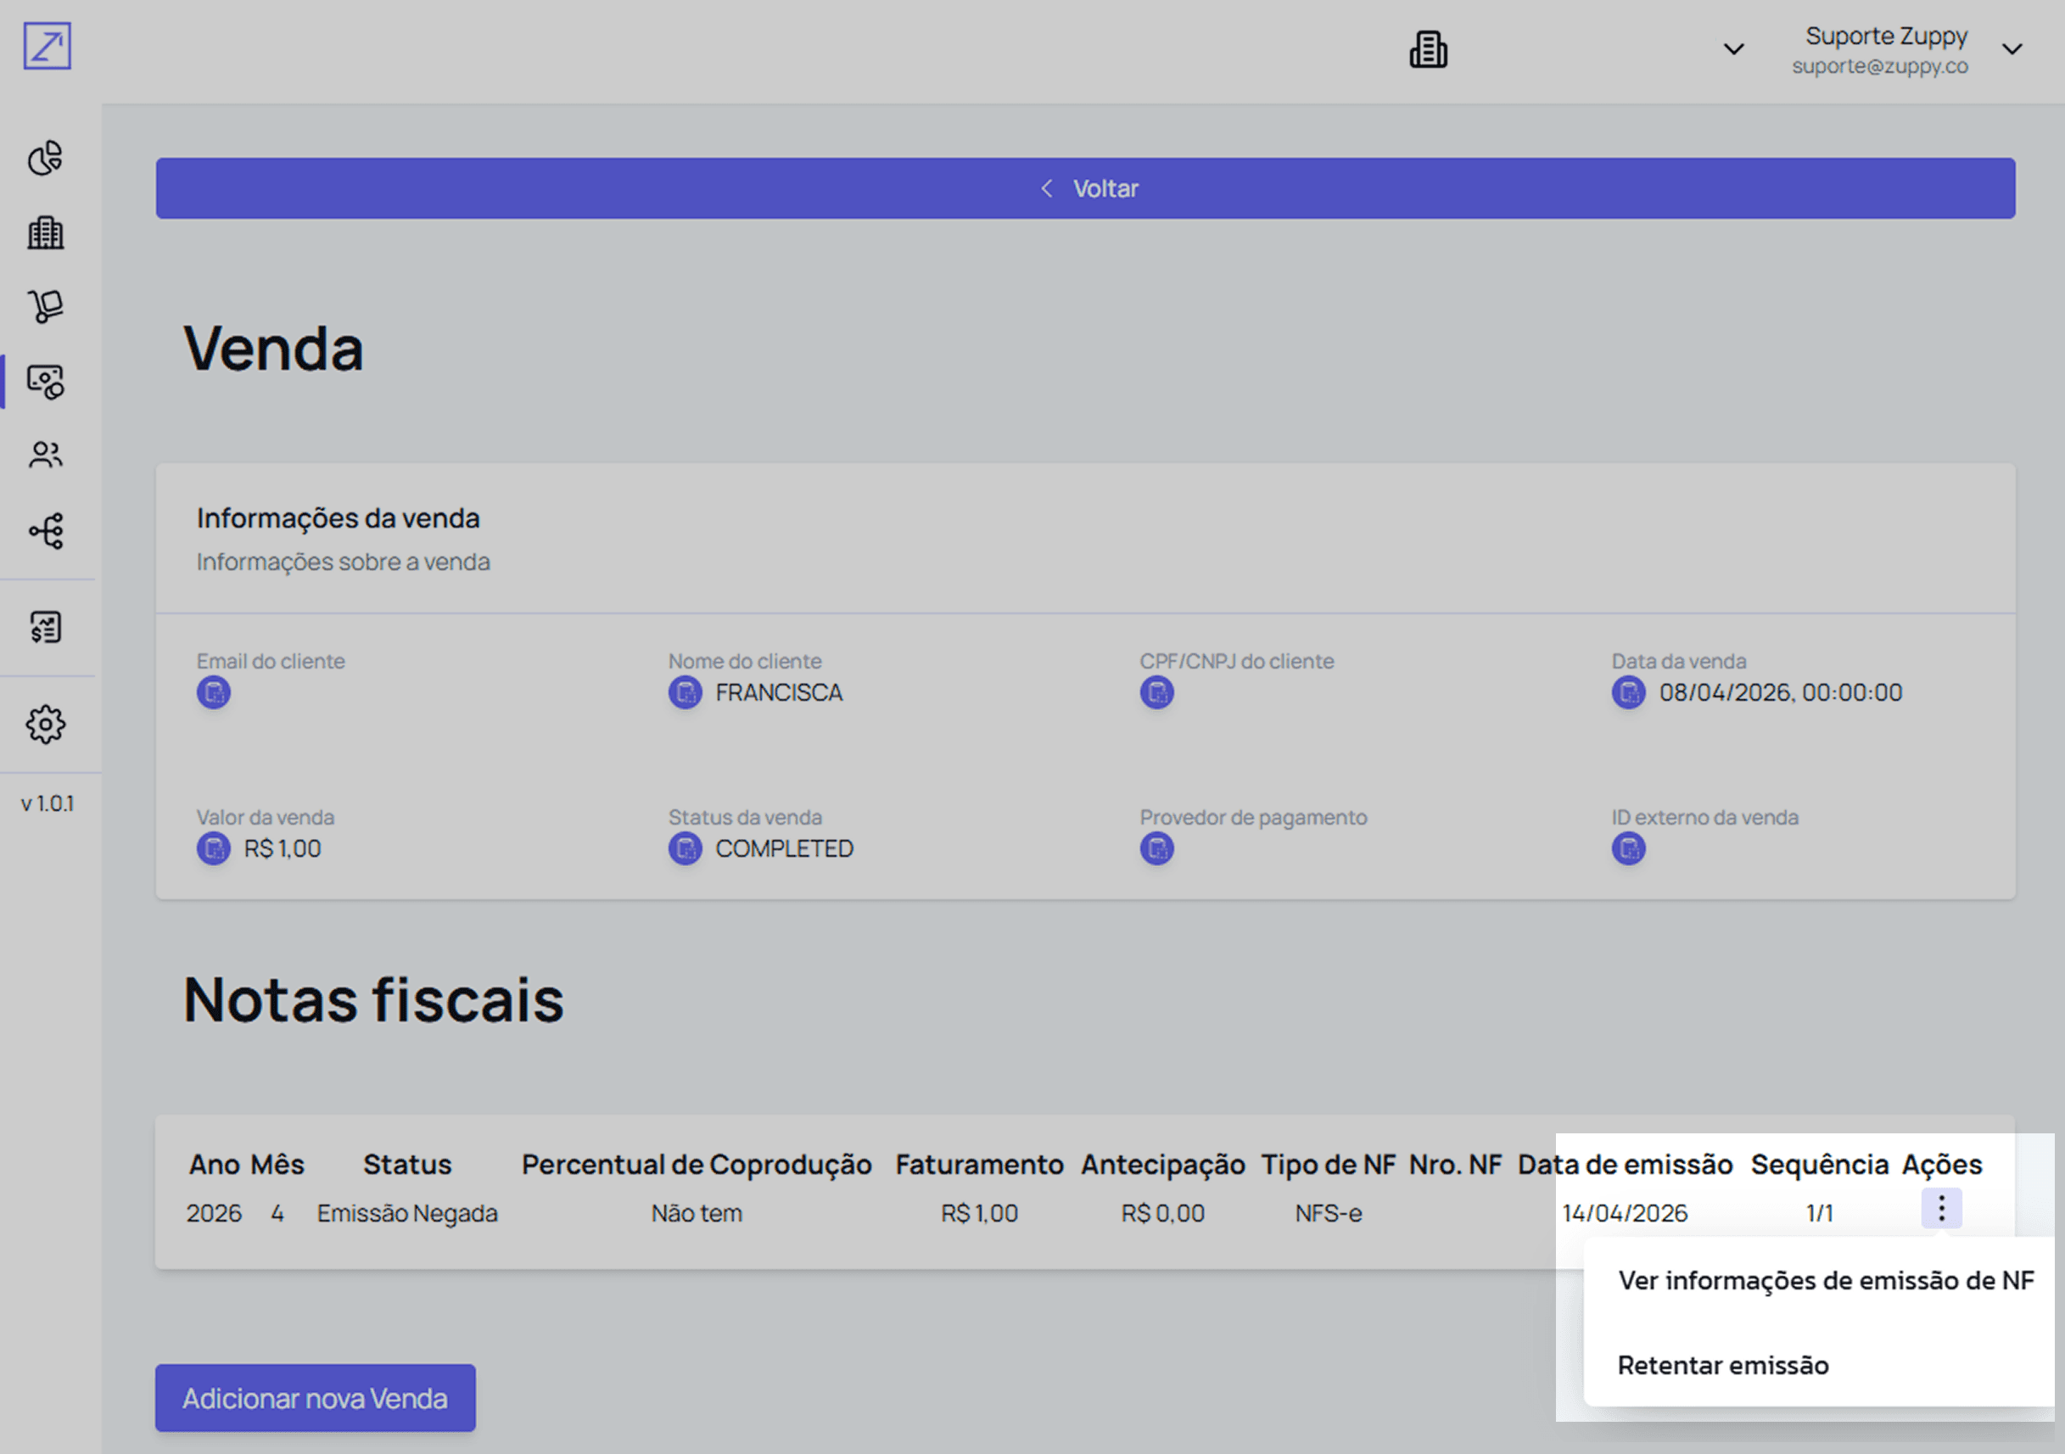The width and height of the screenshot is (2065, 1454).
Task: Copy the client name FRANCISCA
Action: coord(685,692)
